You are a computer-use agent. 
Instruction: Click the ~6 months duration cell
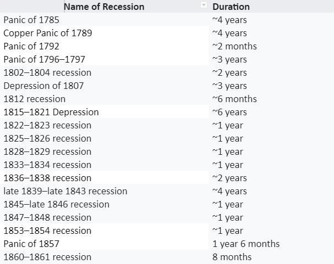(234, 99)
